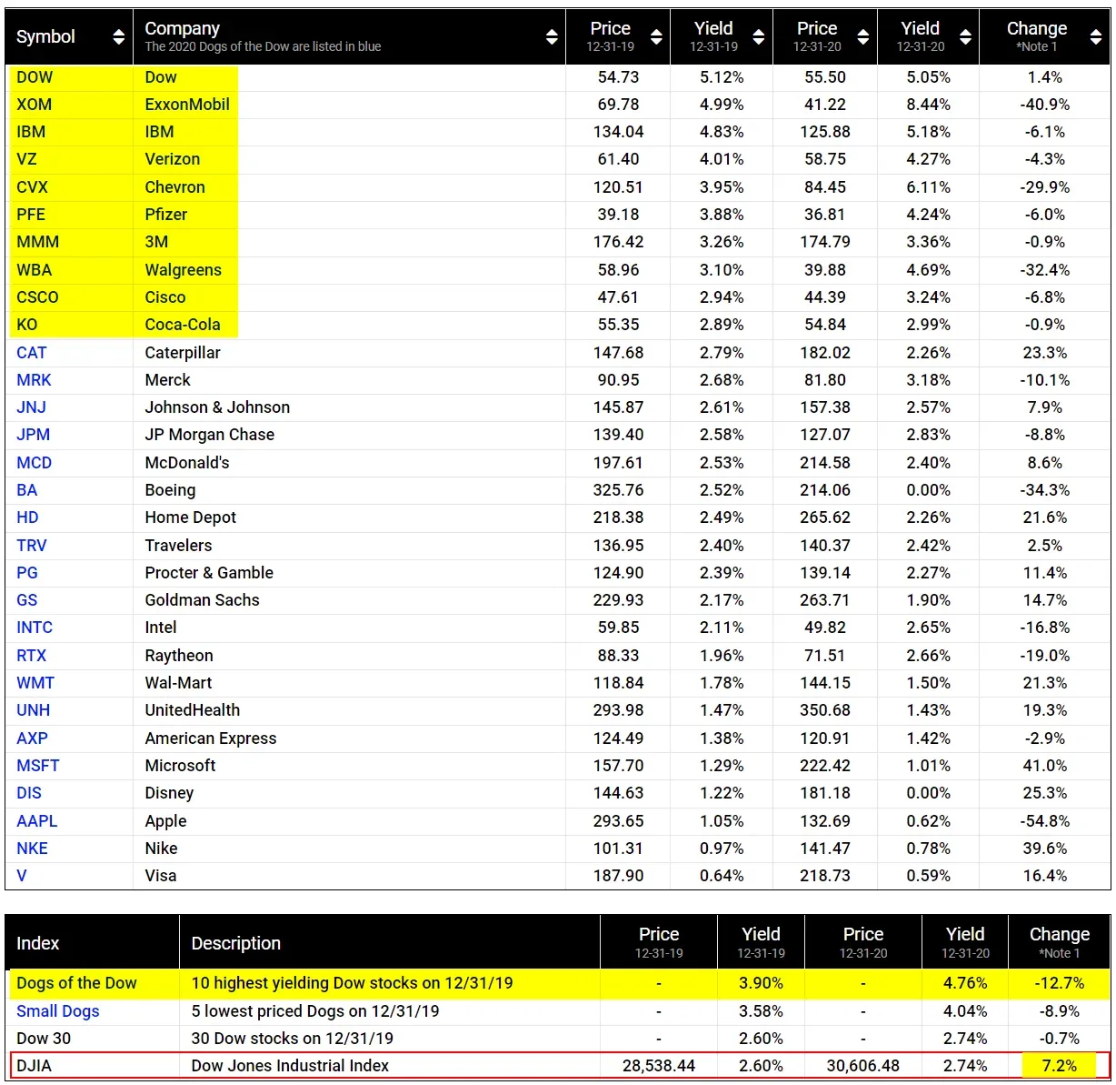1116x1085 pixels.
Task: Click the ExxonMobil company name
Action: tap(187, 105)
